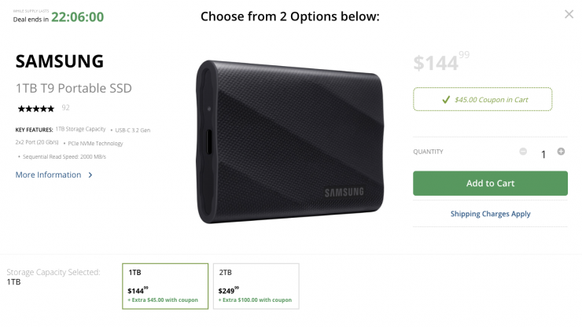Click the $45.00 Coupon in Cart box
Screen dimensions: 582x327
pos(483,100)
